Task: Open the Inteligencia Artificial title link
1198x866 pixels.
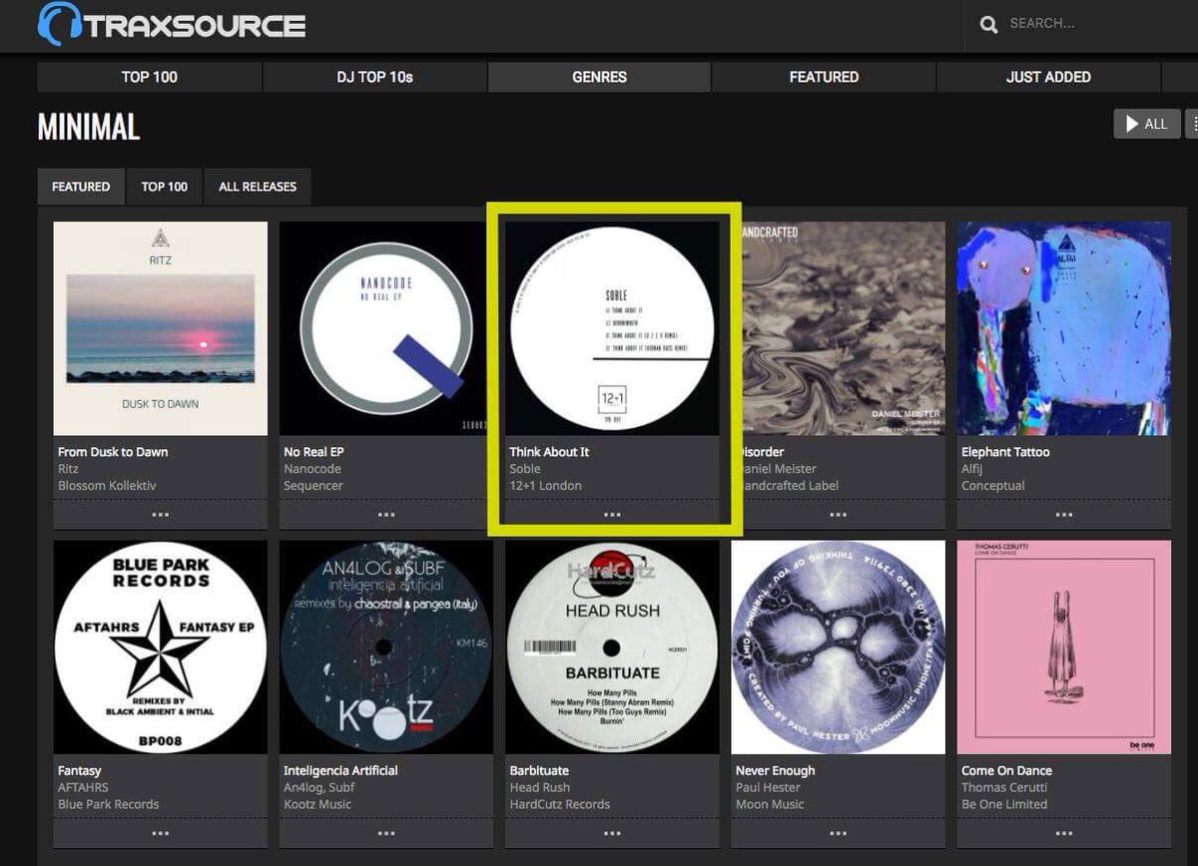Action: click(340, 770)
